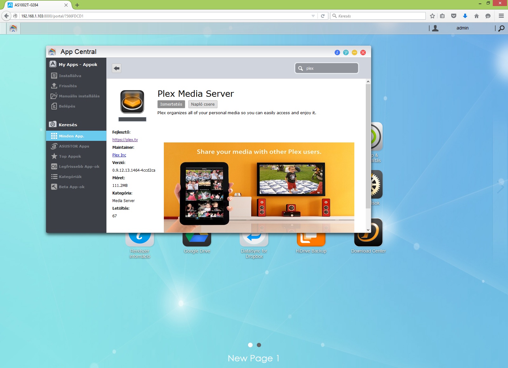Open a new browser tab
Image resolution: width=508 pixels, height=368 pixels.
click(x=77, y=5)
